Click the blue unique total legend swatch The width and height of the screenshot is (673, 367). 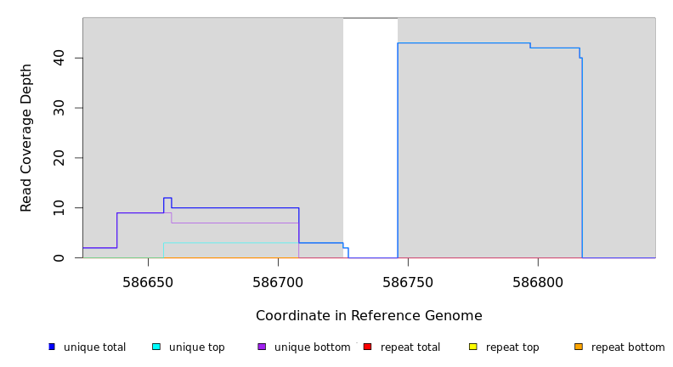pyautogui.click(x=52, y=347)
